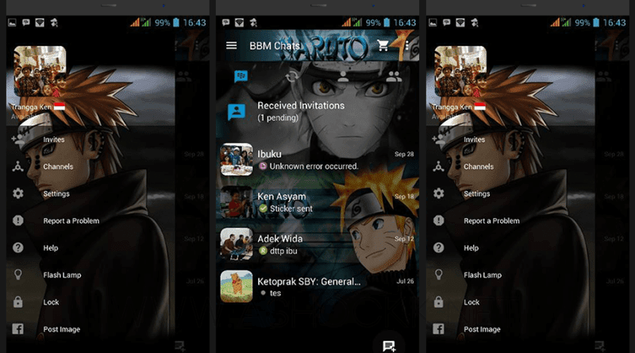The image size is (635, 353).
Task: Open Ken Asyam's avatar picture
Action: click(237, 202)
